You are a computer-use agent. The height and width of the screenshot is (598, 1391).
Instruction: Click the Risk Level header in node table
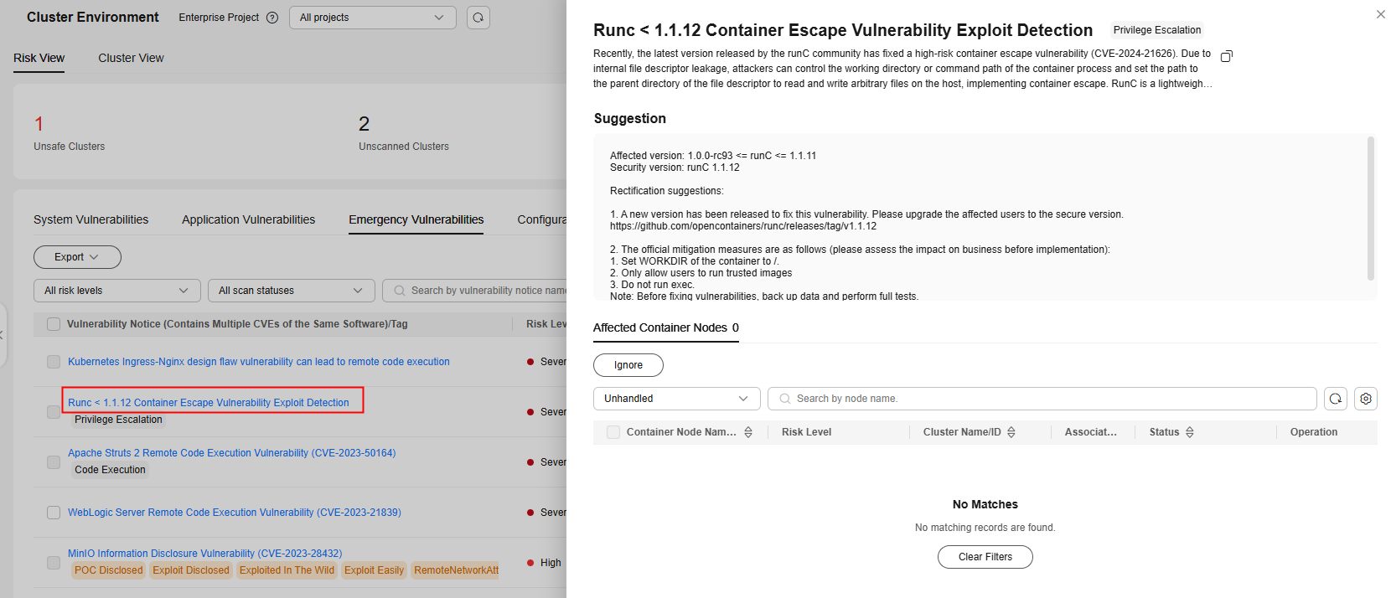[806, 432]
